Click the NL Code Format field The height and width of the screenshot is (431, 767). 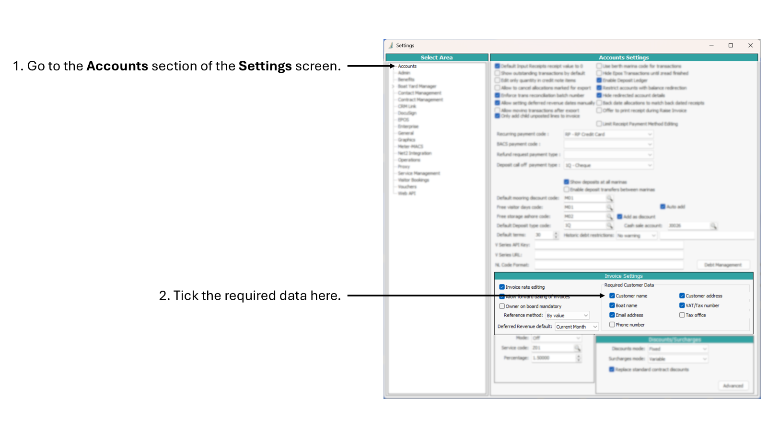609,265
